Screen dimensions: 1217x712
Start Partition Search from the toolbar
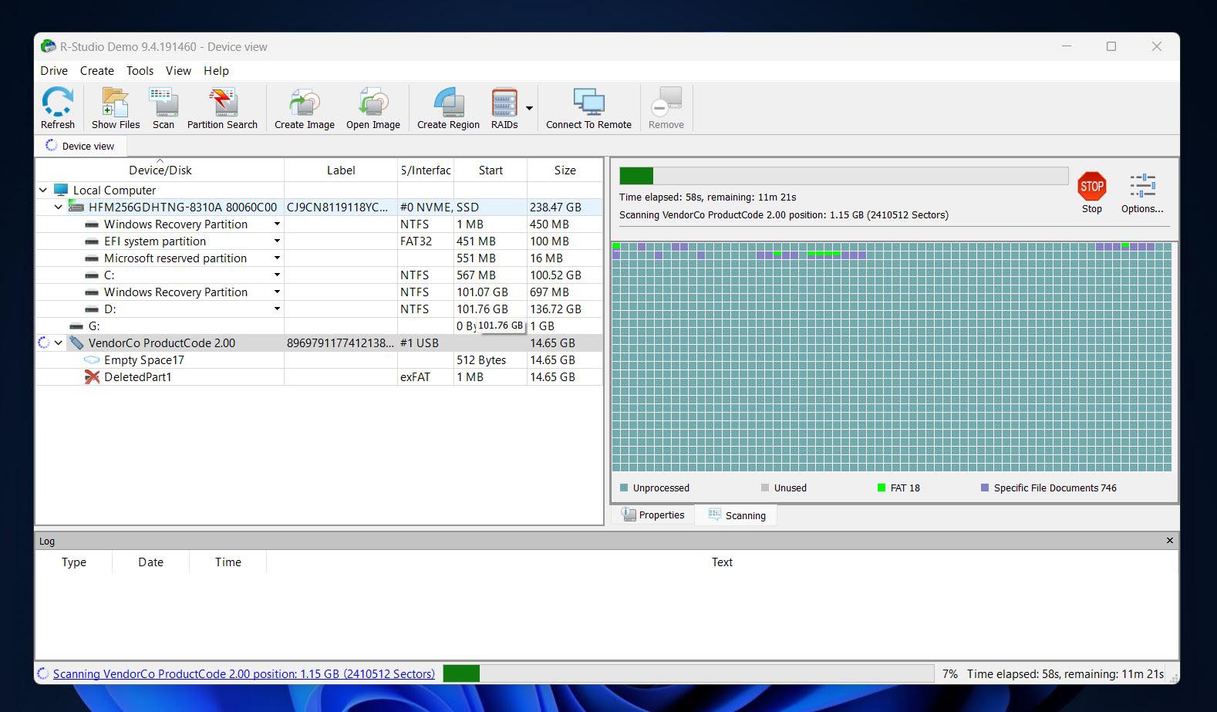coord(222,102)
